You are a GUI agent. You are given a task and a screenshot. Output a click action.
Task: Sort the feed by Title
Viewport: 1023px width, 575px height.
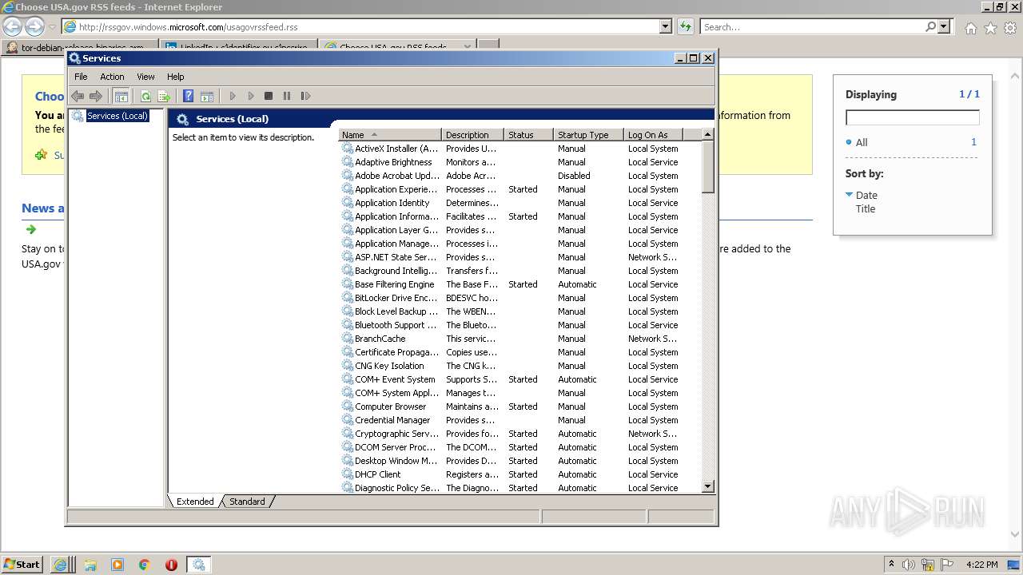coord(866,208)
